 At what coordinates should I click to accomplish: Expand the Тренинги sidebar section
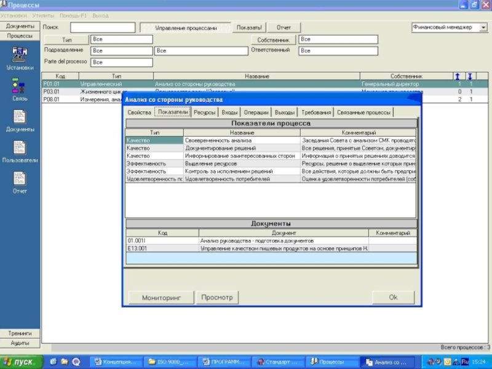pyautogui.click(x=20, y=333)
